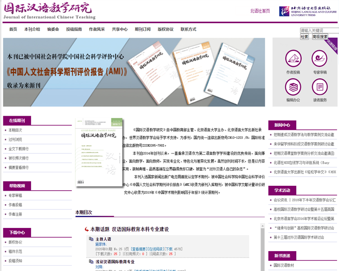Click the 国际汉语教学研究 journal title logo
The width and height of the screenshot is (339, 271).
tap(49, 11)
